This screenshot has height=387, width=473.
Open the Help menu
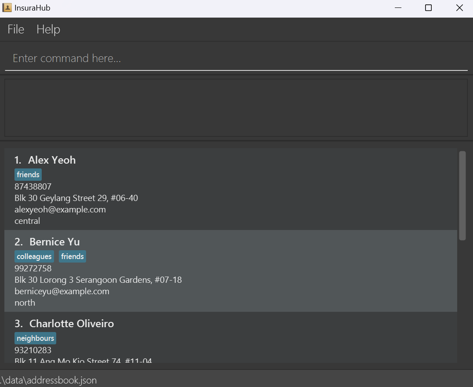[x=48, y=29]
